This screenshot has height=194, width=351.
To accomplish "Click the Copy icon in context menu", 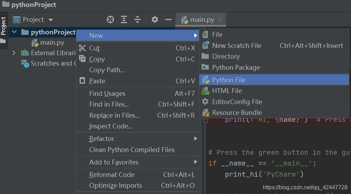I will click(82, 59).
